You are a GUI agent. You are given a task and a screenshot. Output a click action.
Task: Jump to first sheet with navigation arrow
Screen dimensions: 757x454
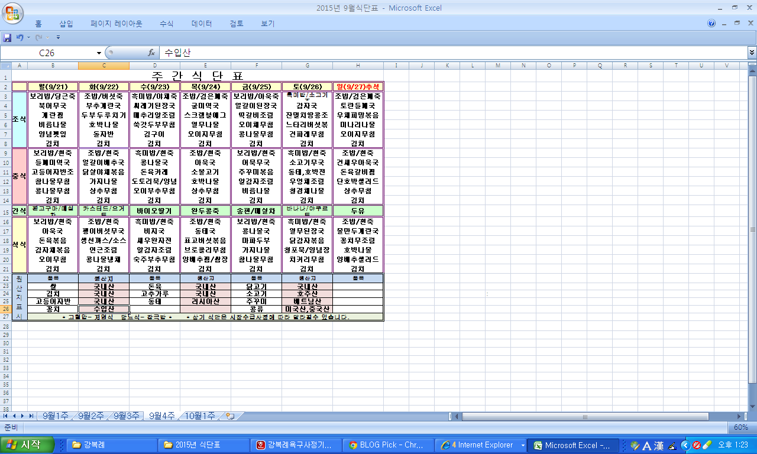(x=7, y=416)
